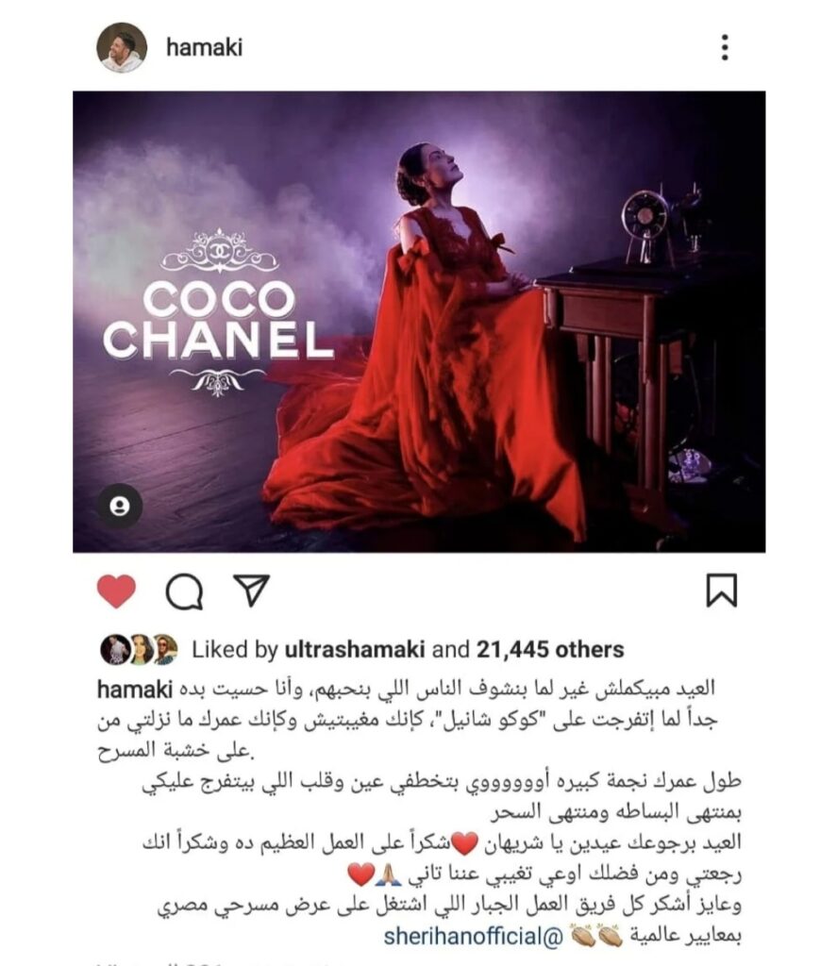Tap the Arabic caption text body
Screen dimensions: 837x966
point(419,812)
